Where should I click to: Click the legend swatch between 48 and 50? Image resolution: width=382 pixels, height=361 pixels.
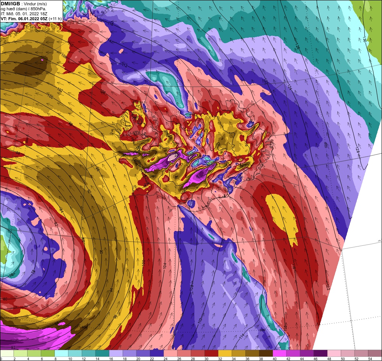334,353
